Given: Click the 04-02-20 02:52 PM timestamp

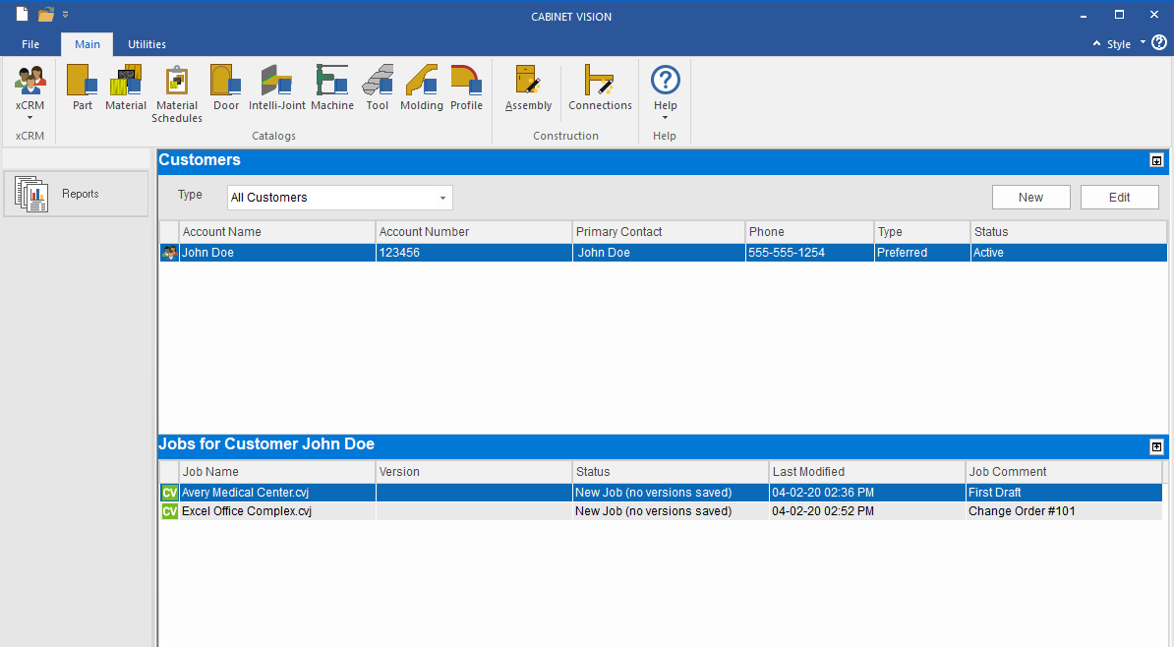Looking at the screenshot, I should point(867,511).
